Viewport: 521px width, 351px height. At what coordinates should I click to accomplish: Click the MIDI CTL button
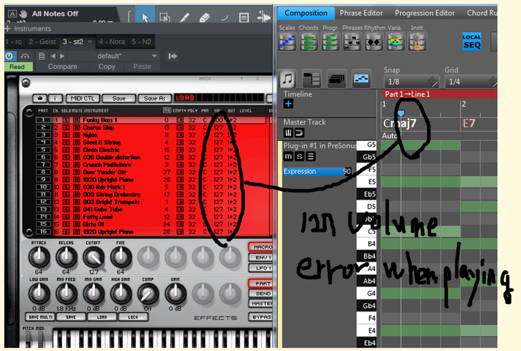click(x=82, y=98)
